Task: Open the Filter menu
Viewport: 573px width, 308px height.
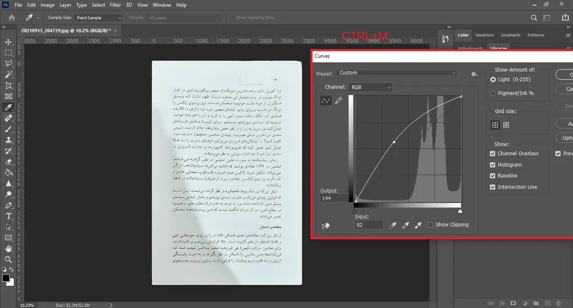Action: (115, 5)
